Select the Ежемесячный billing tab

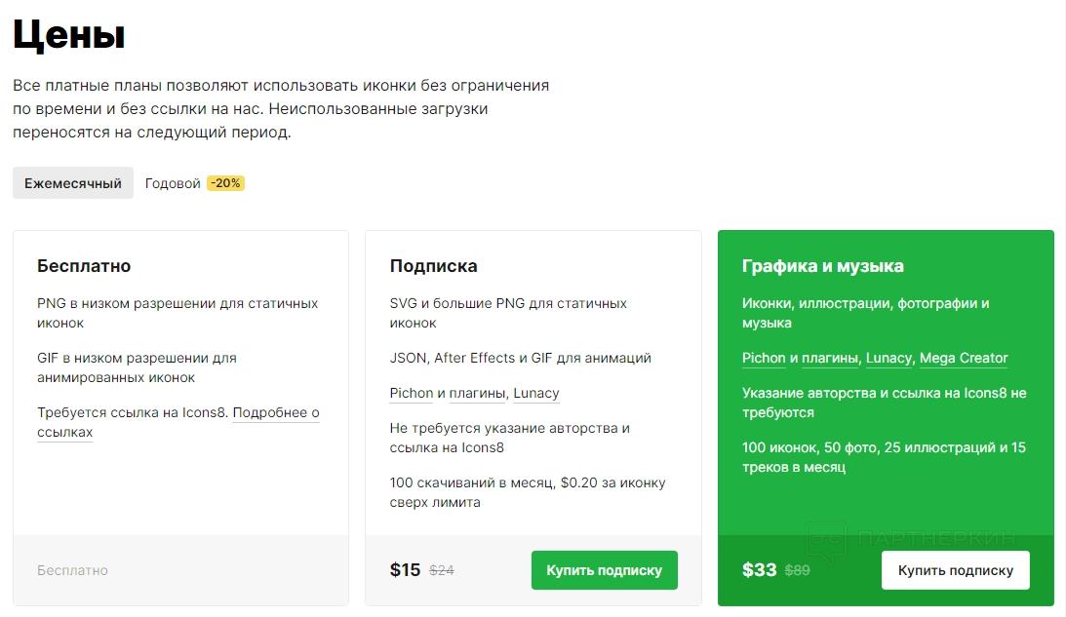[73, 183]
